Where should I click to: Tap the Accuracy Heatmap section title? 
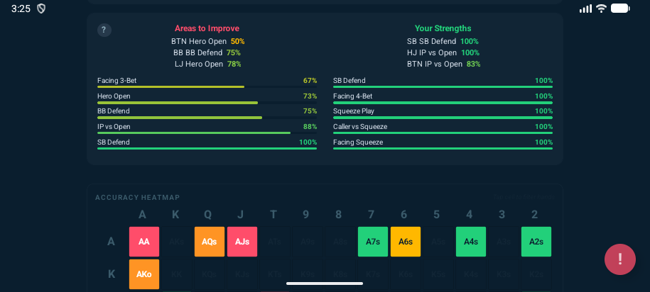(138, 198)
